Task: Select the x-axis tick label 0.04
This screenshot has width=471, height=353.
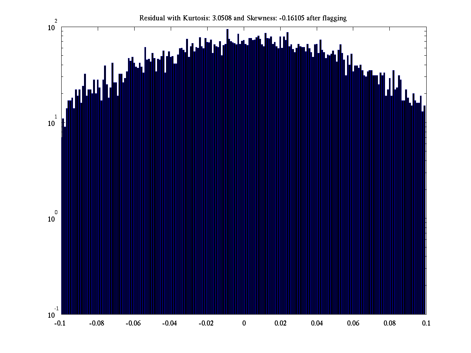Action: point(317,324)
